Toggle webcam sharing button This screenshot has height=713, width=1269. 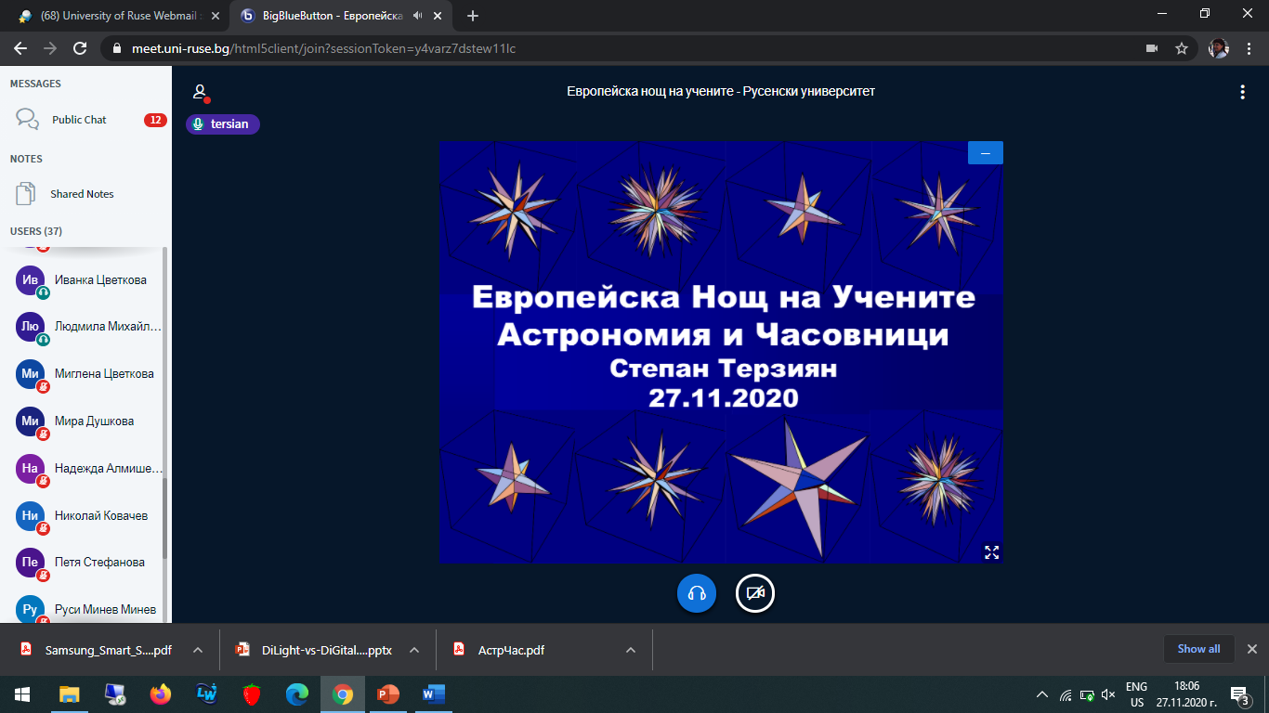click(x=755, y=593)
